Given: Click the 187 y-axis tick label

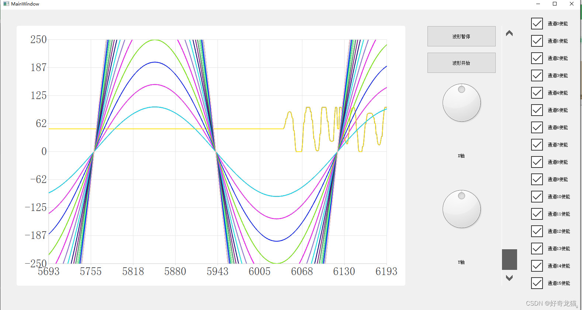Looking at the screenshot, I should tap(38, 67).
